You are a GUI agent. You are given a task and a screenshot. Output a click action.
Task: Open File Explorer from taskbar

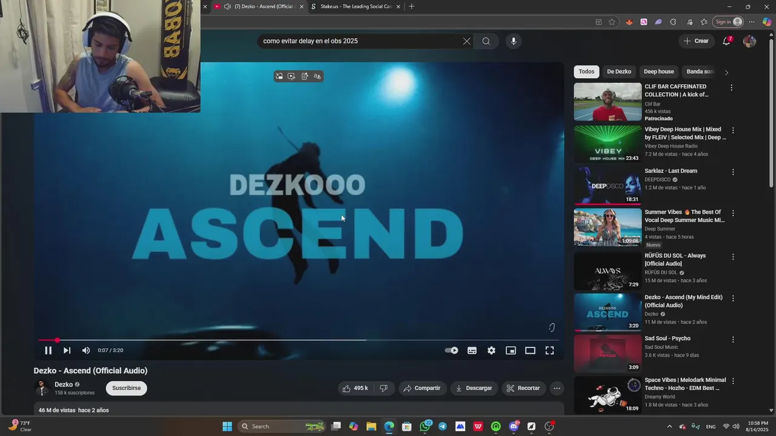371,426
